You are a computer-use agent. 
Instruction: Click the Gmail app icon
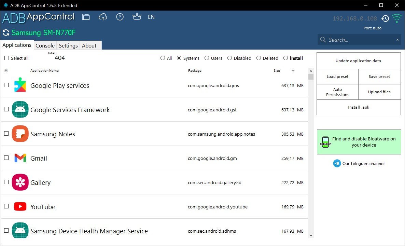pyautogui.click(x=20, y=158)
